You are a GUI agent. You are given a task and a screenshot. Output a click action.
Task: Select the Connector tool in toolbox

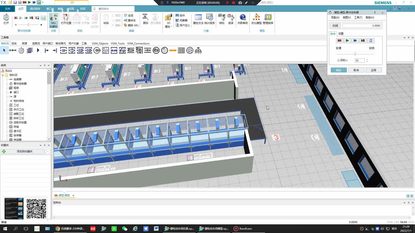point(13,50)
